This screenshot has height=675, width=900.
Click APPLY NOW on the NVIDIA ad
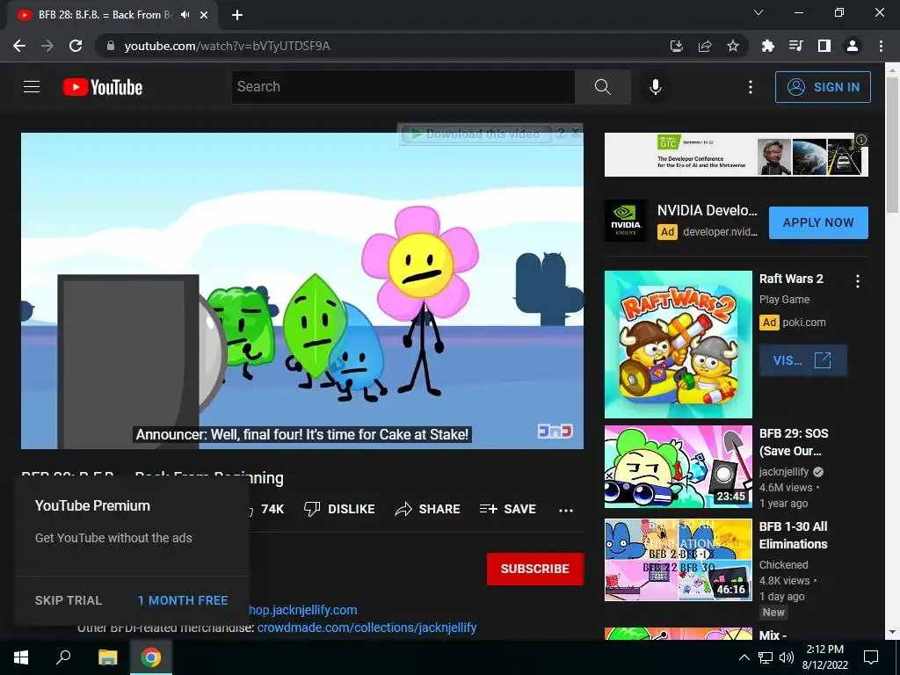818,222
